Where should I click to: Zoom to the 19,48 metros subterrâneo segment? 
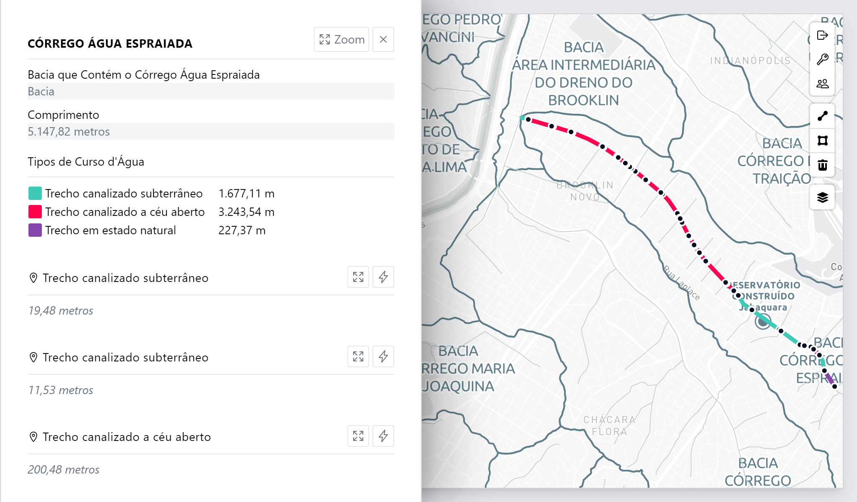(358, 277)
